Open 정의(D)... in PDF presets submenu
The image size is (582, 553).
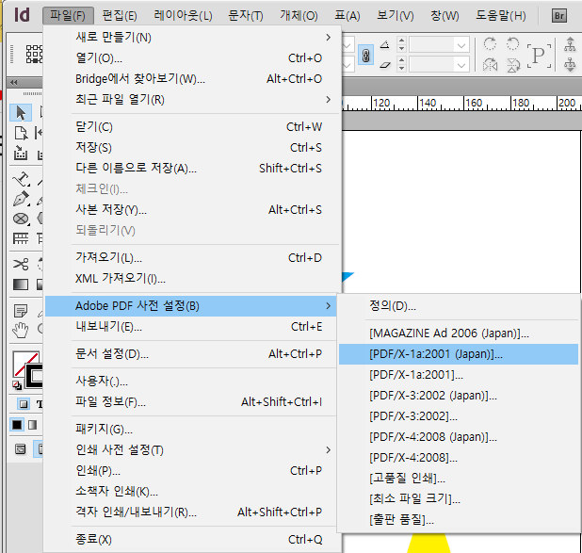pos(459,306)
